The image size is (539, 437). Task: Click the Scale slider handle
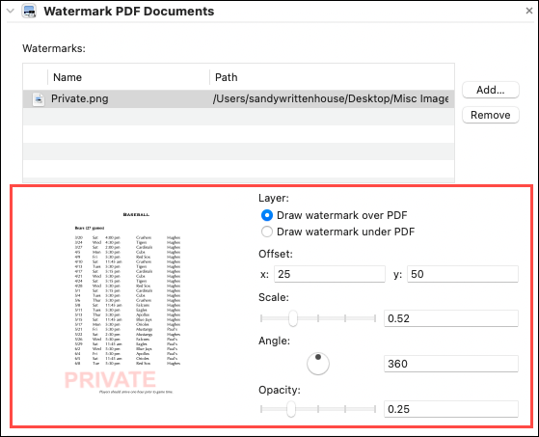point(292,318)
